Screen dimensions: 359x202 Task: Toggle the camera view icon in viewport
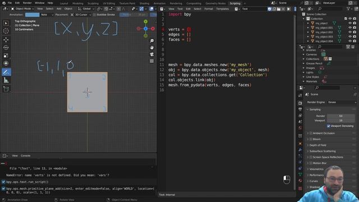tap(152, 54)
